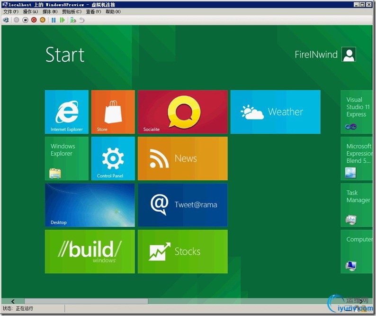
Task: Switch to the Desktop tile
Action: click(x=90, y=205)
